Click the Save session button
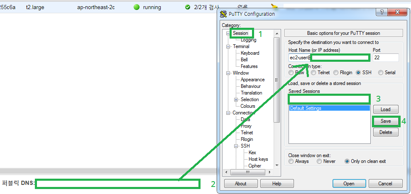Image resolution: width=411 pixels, height=194 pixels. (x=386, y=121)
